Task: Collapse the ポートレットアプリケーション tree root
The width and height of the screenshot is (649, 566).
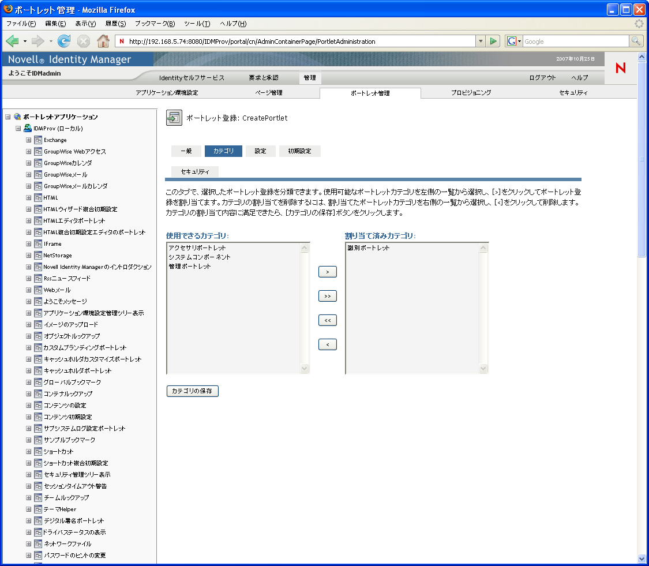Action: [8, 117]
